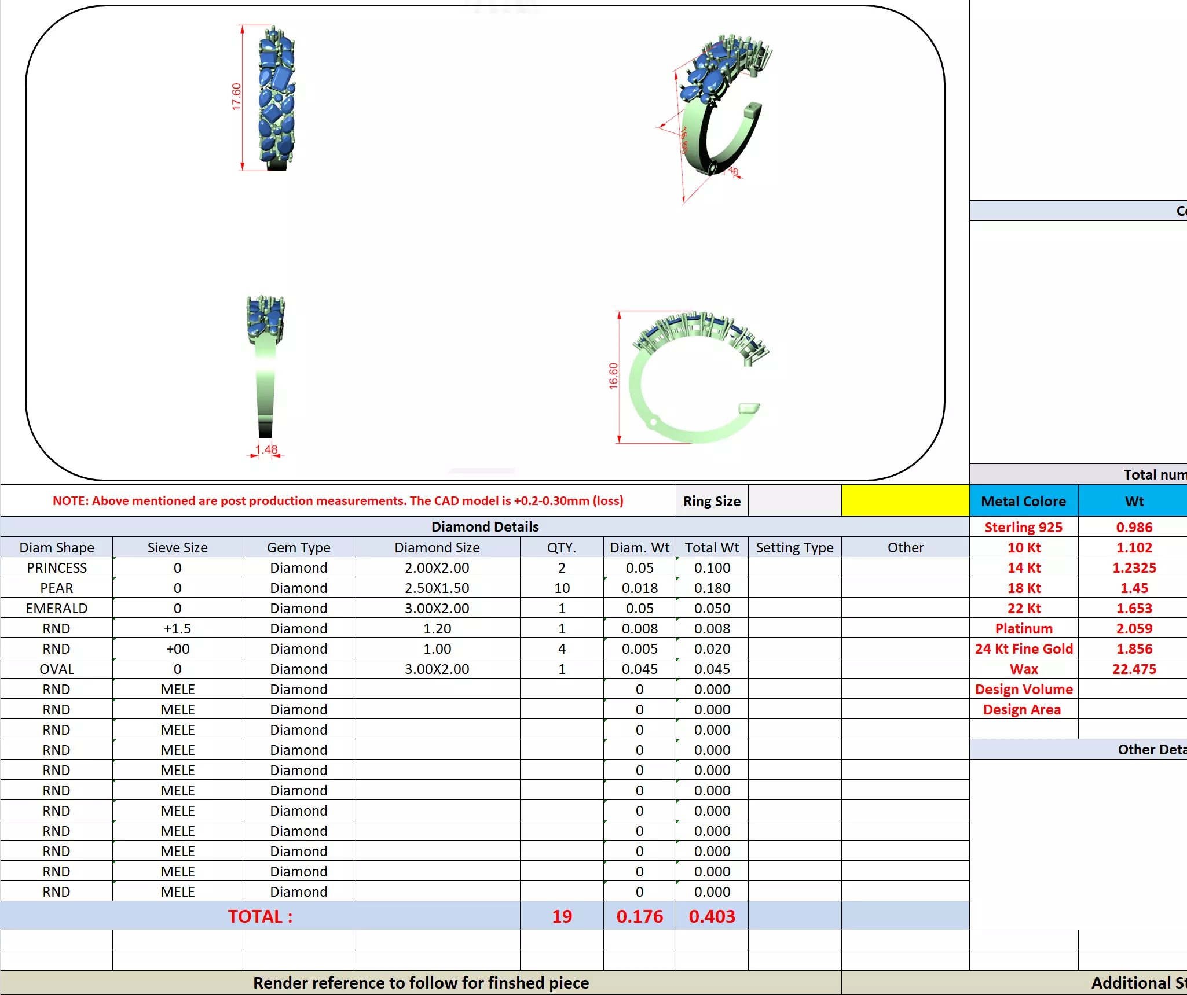Click the Design Volume label cell
Screen dimensions: 1187x995
pos(1023,689)
